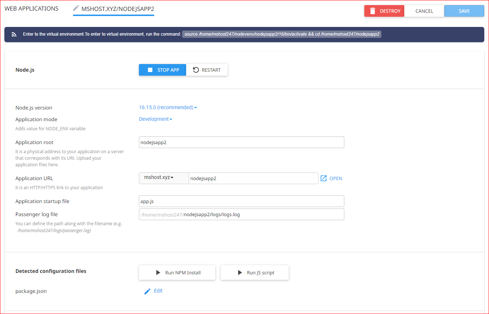This screenshot has height=314, width=489.
Task: Expand the Node.js version 16.15.0 dropdown
Action: [168, 108]
